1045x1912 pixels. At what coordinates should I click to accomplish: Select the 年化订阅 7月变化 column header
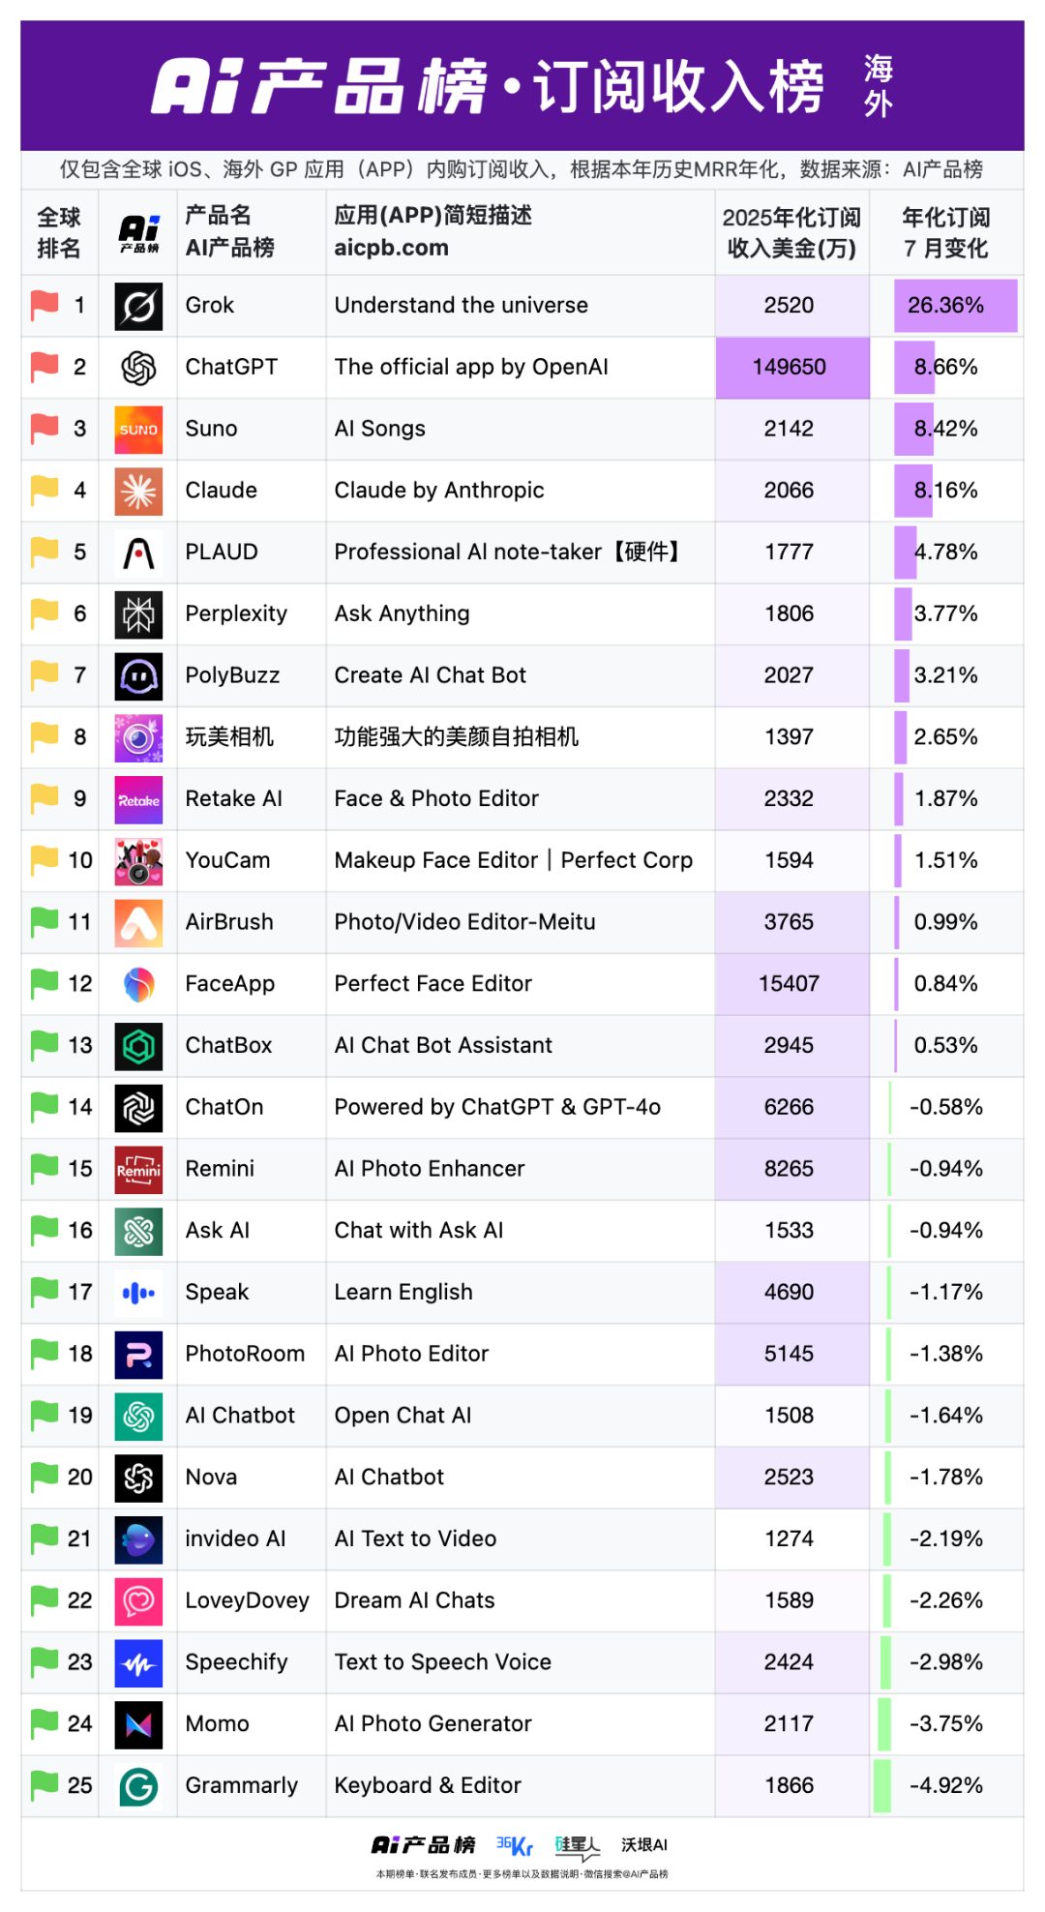[945, 232]
